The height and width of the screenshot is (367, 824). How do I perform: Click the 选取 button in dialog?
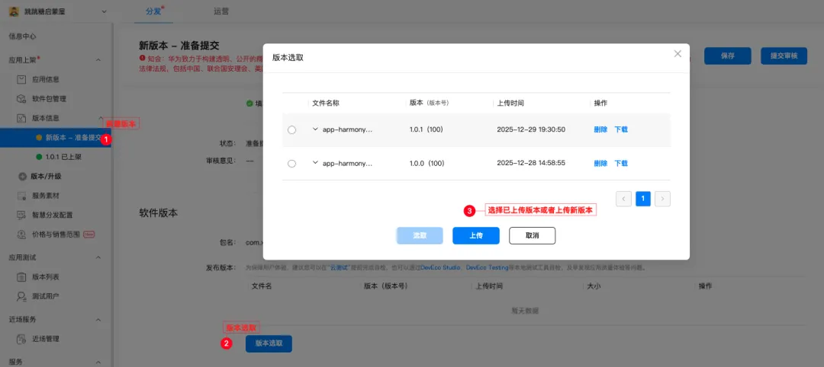pyautogui.click(x=420, y=236)
